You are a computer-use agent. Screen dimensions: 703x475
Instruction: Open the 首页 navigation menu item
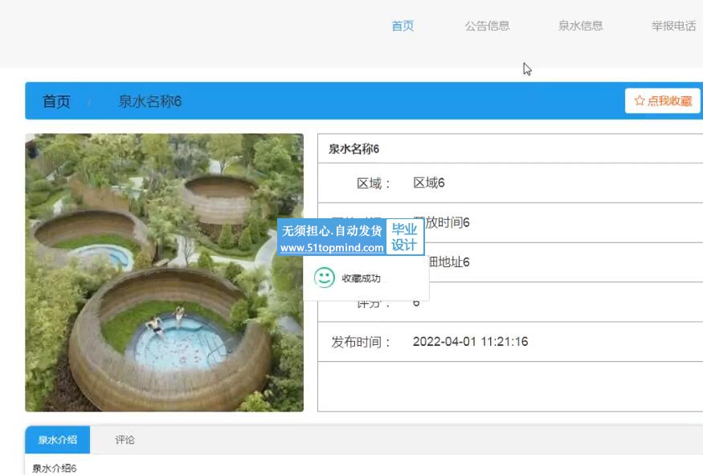click(x=403, y=26)
